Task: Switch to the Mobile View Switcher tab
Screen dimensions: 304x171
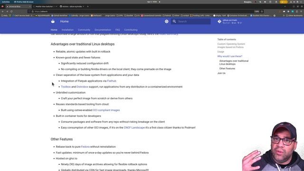Action: point(45,6)
